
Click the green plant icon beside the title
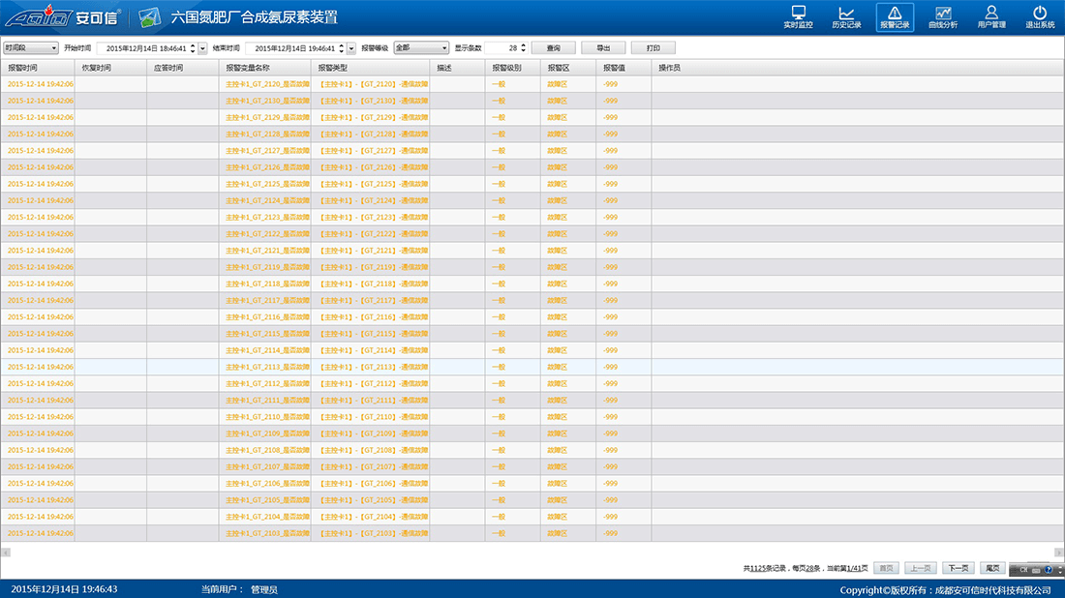[149, 17]
